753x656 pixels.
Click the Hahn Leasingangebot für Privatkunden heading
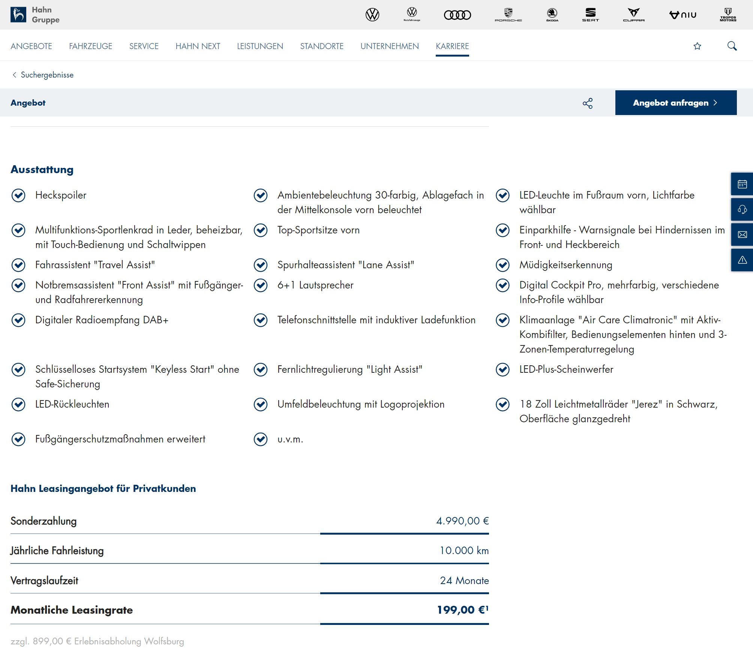point(103,489)
